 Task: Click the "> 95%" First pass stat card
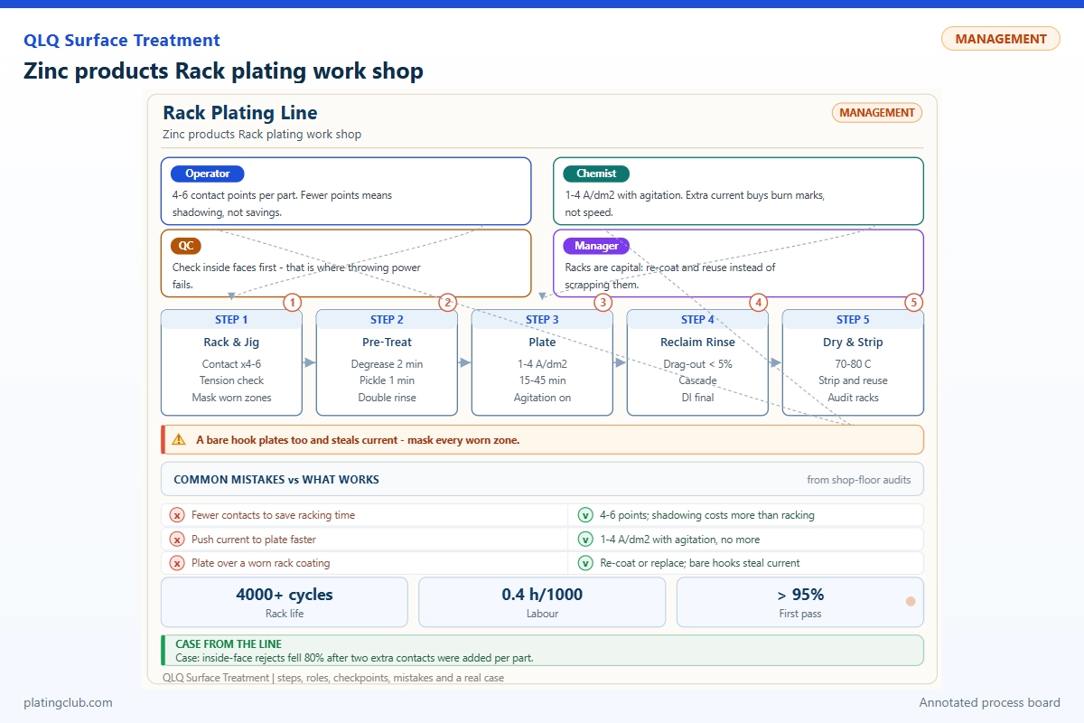coord(800,602)
